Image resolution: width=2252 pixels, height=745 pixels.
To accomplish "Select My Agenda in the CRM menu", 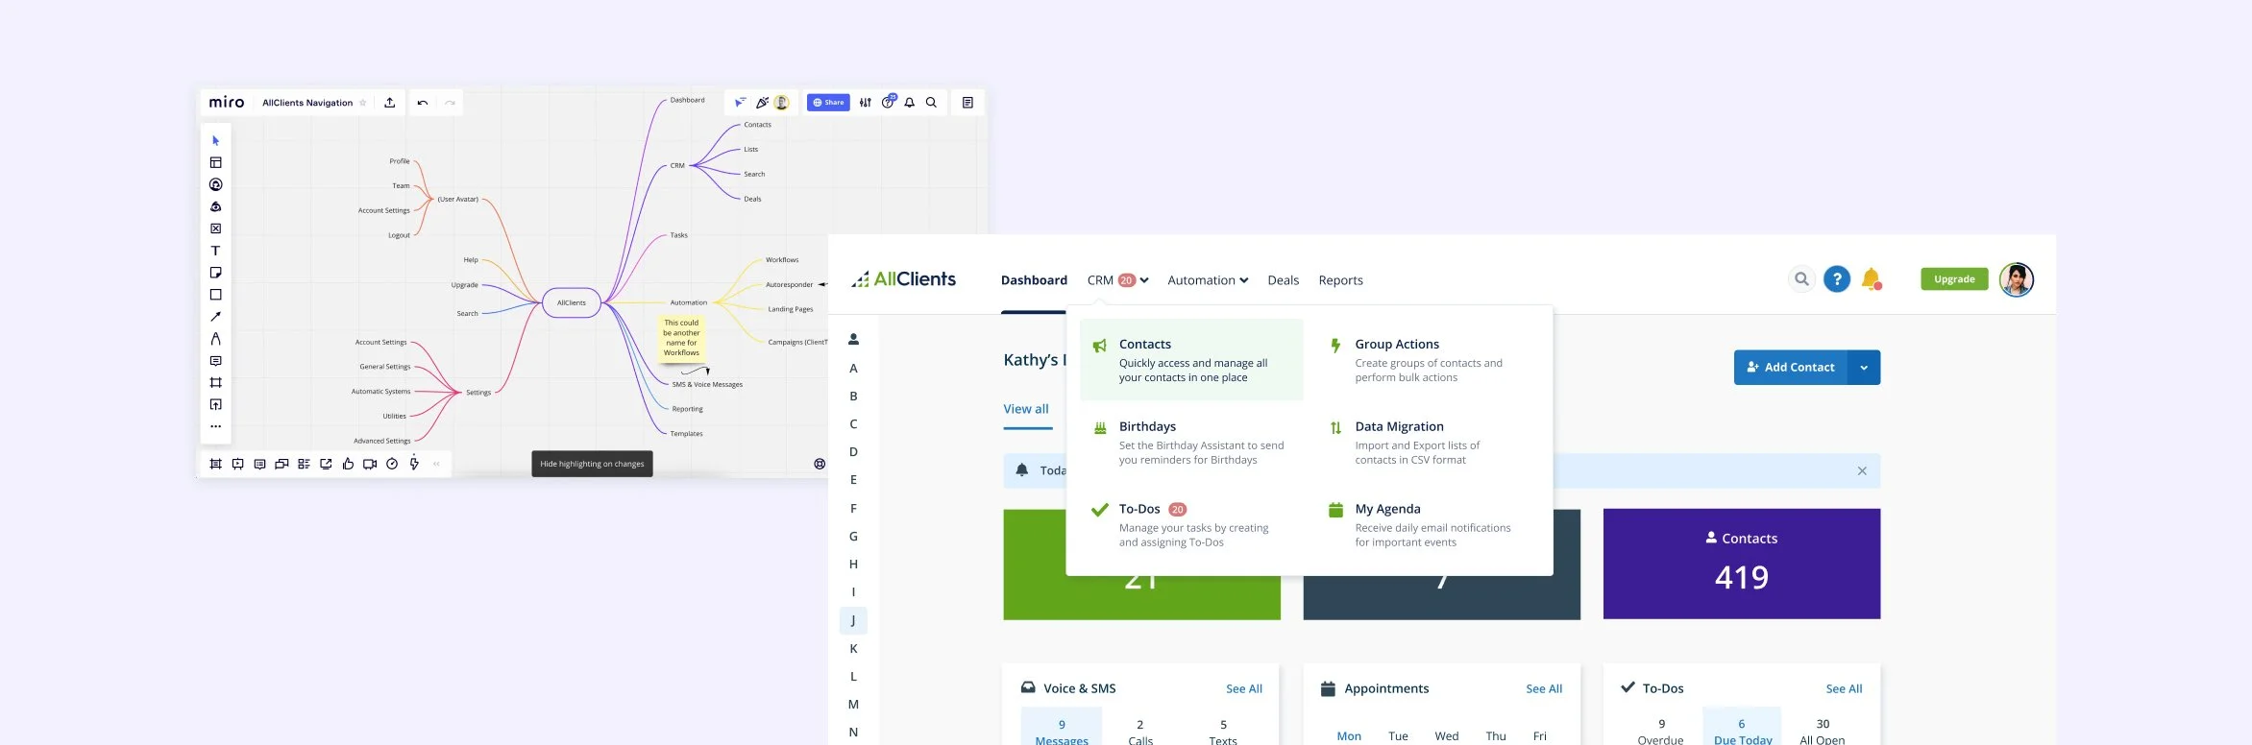I will [x=1428, y=524].
